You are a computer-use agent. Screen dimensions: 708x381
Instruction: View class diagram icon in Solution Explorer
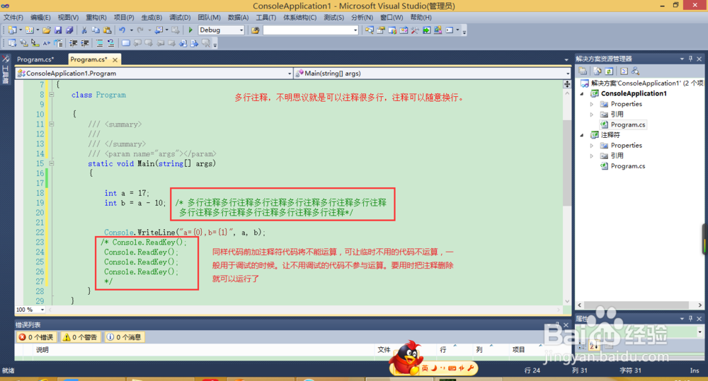click(x=635, y=71)
